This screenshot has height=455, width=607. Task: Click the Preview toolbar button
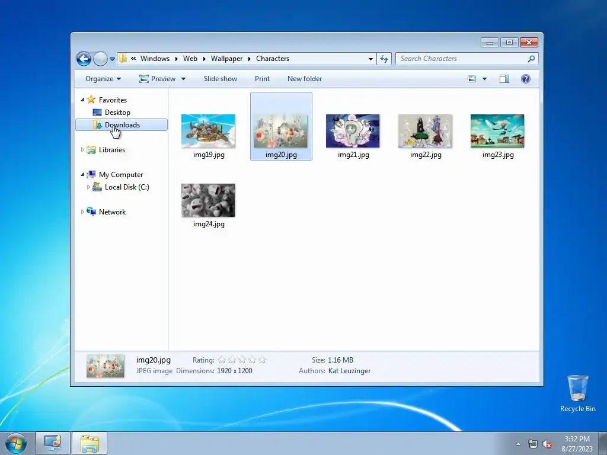tap(157, 79)
